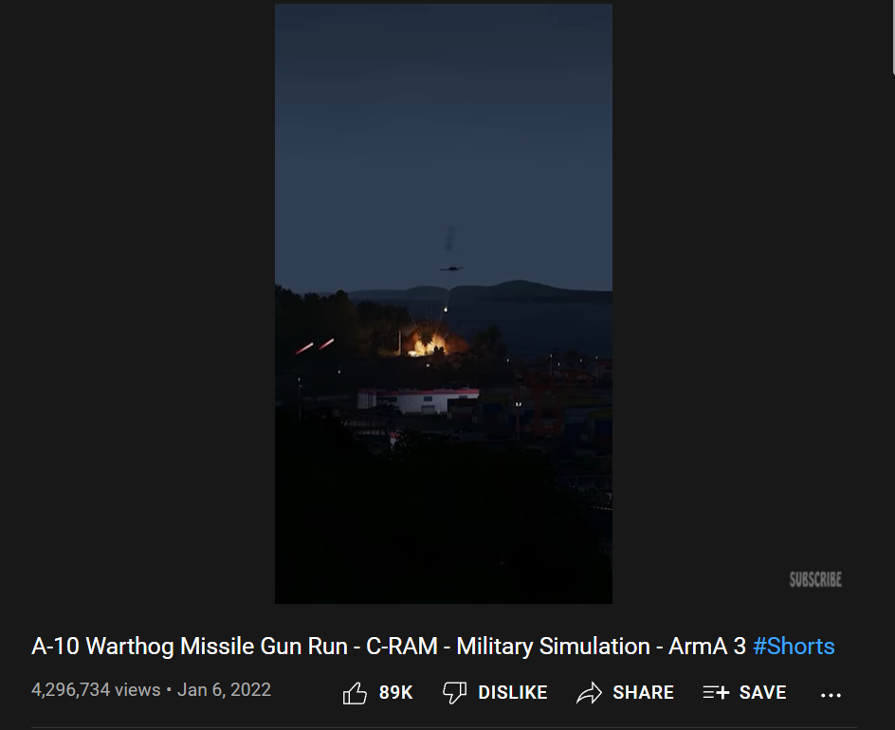Open the three-dot more actions menu
The width and height of the screenshot is (895, 730).
(831, 695)
